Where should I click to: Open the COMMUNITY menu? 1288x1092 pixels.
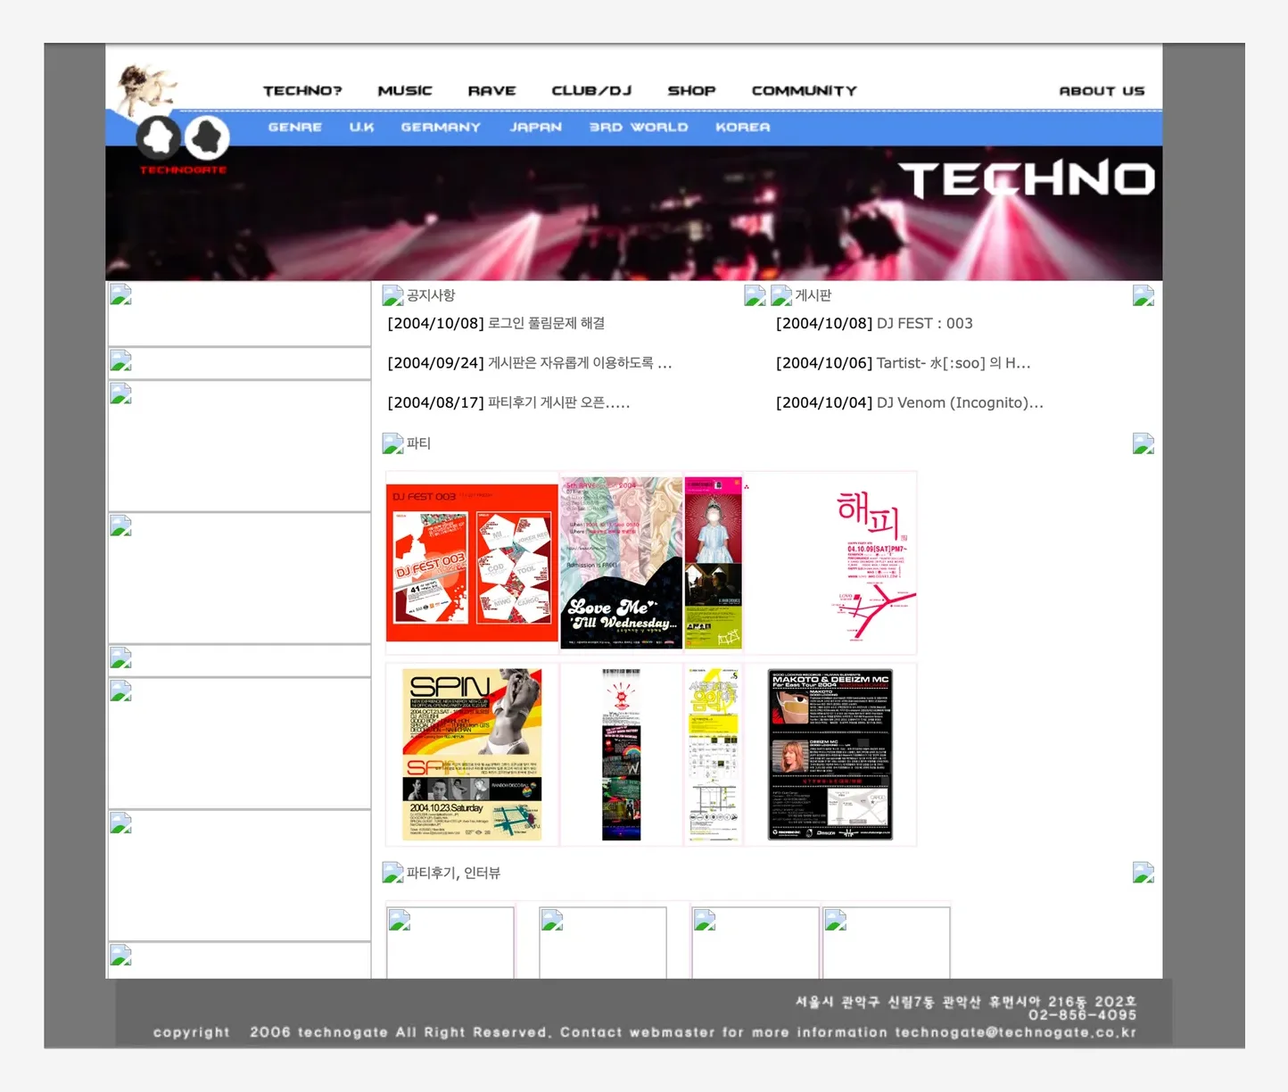pos(804,91)
